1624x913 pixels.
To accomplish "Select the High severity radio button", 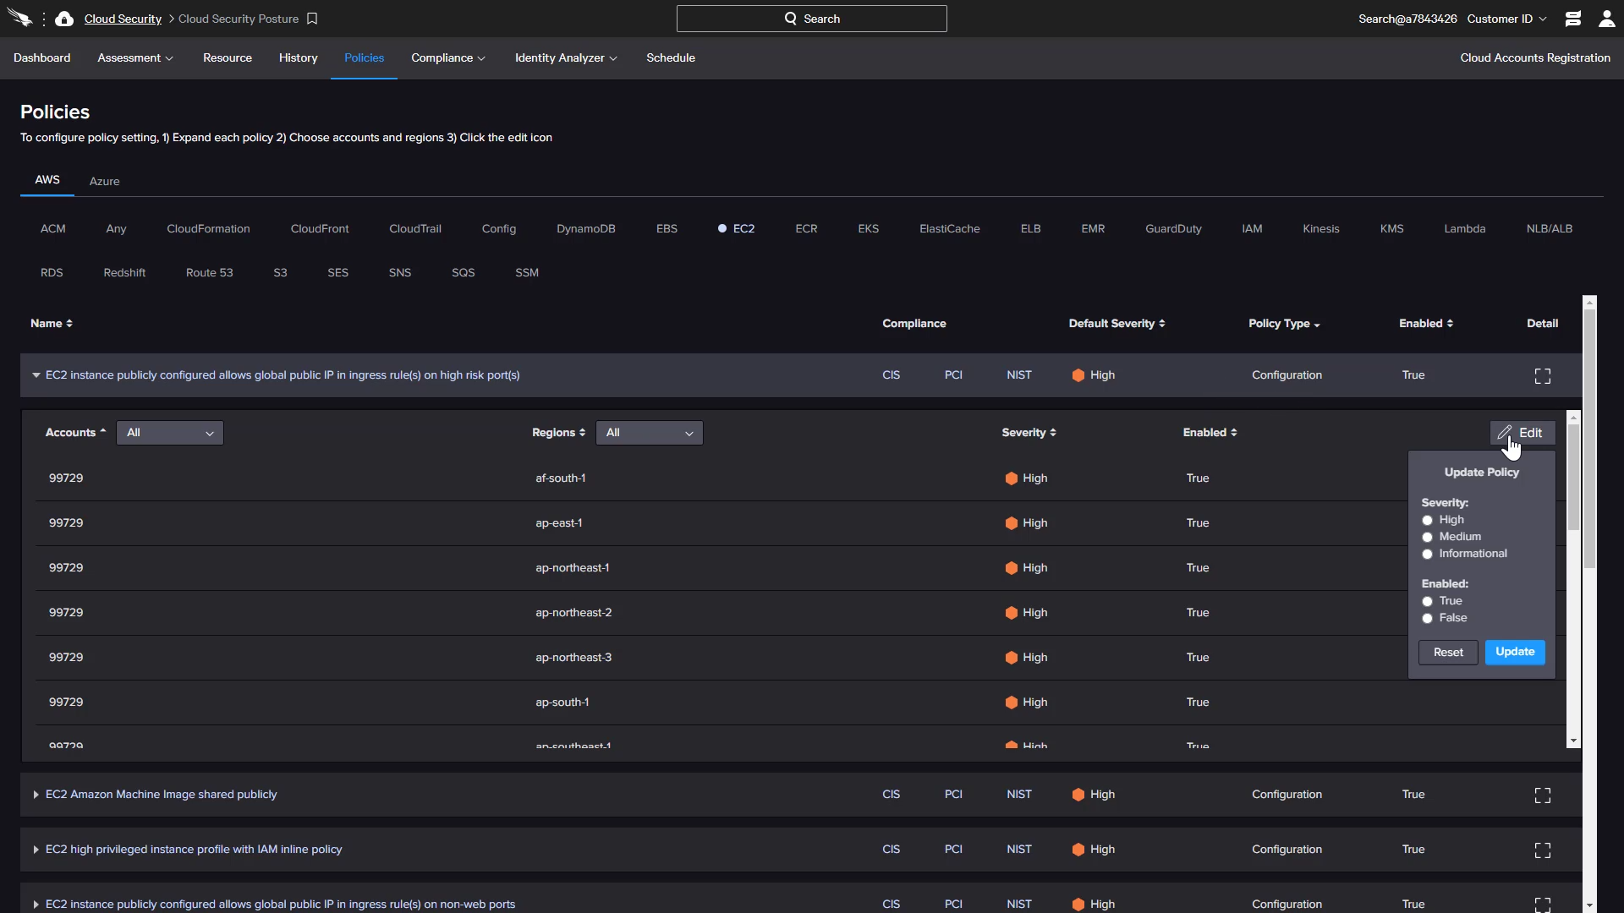I will click(1428, 520).
